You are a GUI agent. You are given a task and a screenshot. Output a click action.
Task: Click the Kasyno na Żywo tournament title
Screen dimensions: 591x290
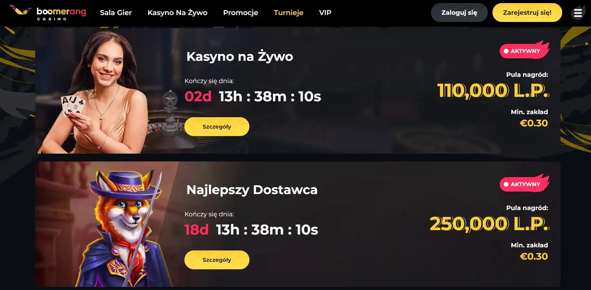pyautogui.click(x=240, y=57)
